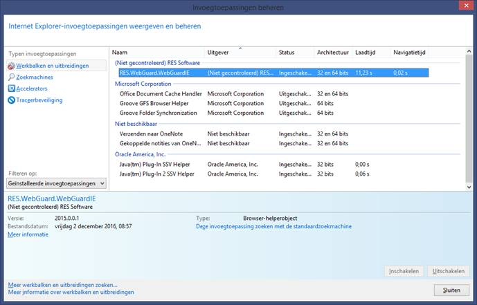Click scrollbar up arrow in add-on list
This screenshot has width=477, height=305.
point(469,51)
